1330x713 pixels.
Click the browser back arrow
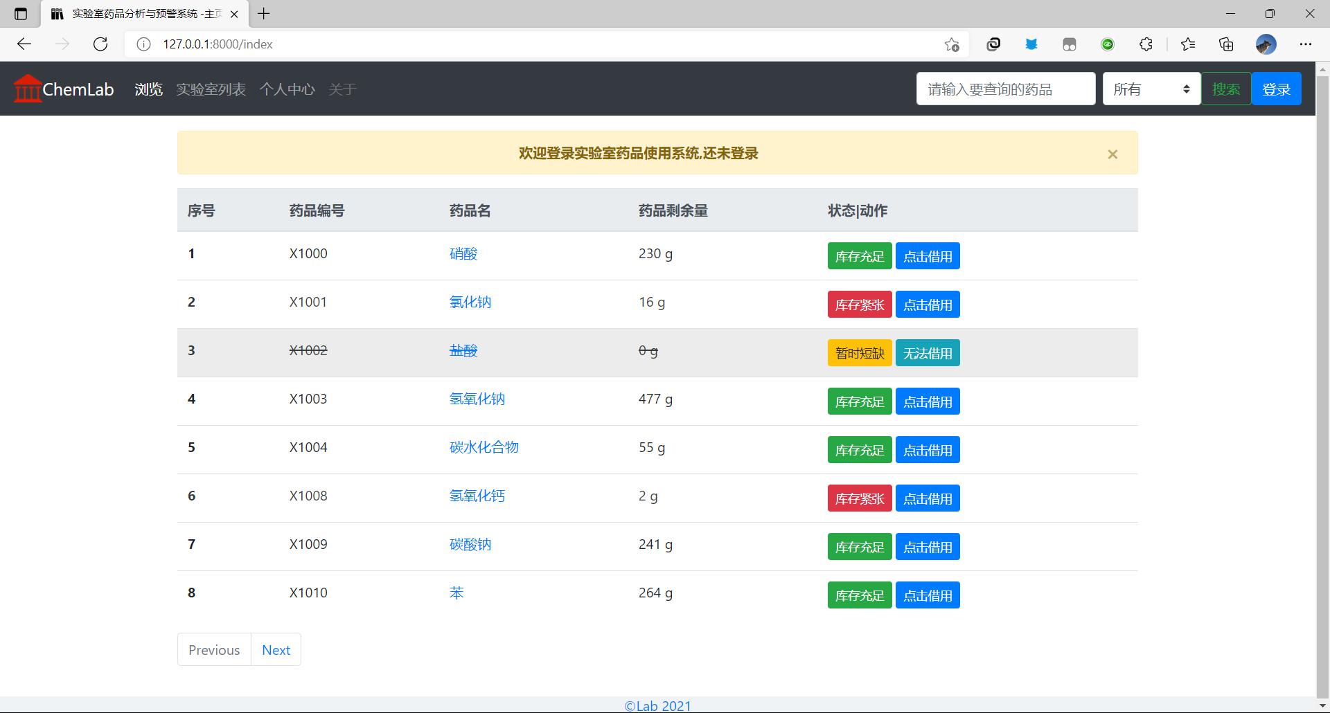click(x=24, y=44)
